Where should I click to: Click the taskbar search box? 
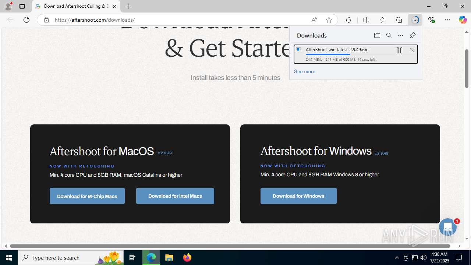pyautogui.click(x=71, y=258)
